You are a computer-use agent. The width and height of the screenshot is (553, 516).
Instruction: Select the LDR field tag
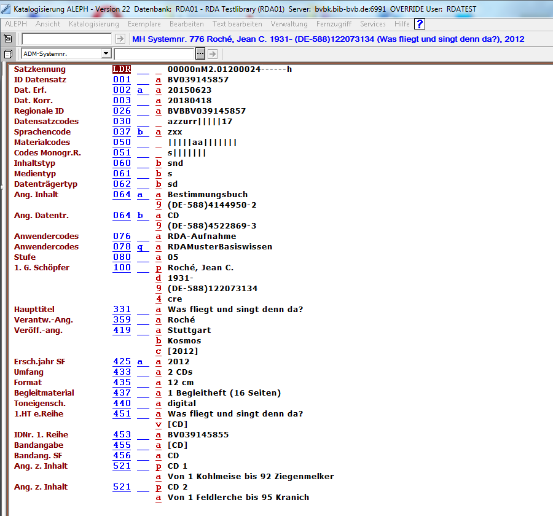[x=122, y=69]
